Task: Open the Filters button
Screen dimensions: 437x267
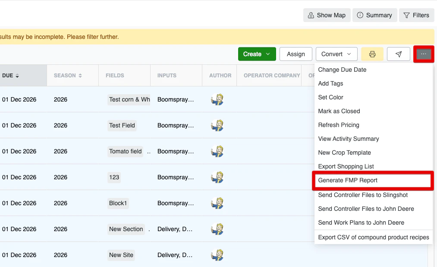Action: click(x=416, y=15)
